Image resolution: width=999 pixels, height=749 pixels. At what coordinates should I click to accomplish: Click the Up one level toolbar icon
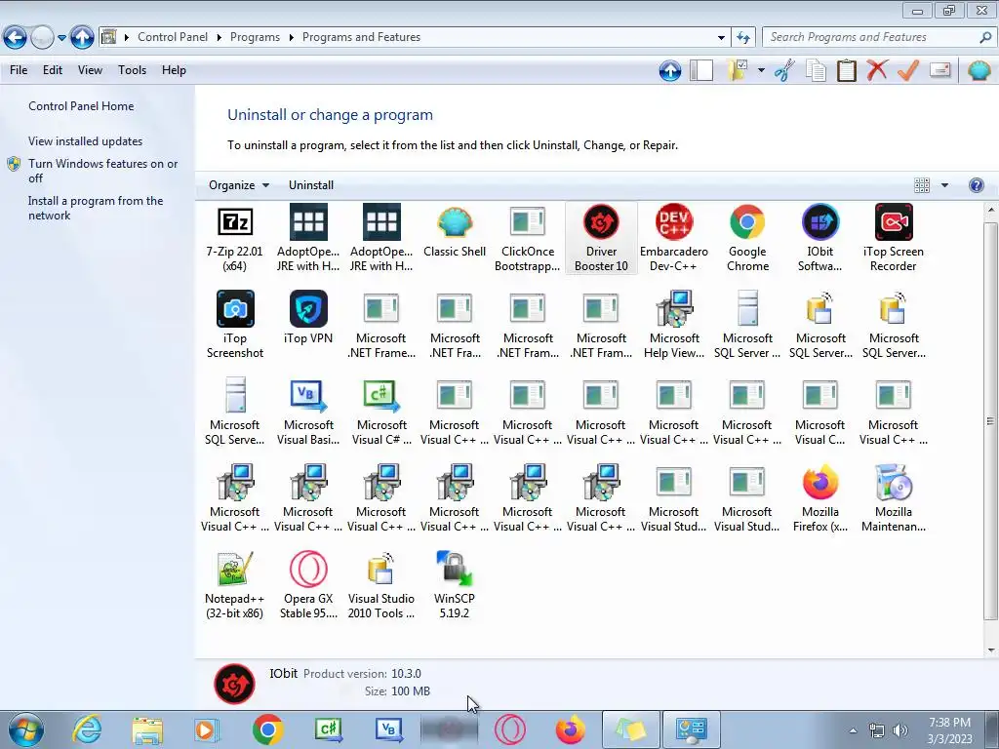click(x=669, y=70)
